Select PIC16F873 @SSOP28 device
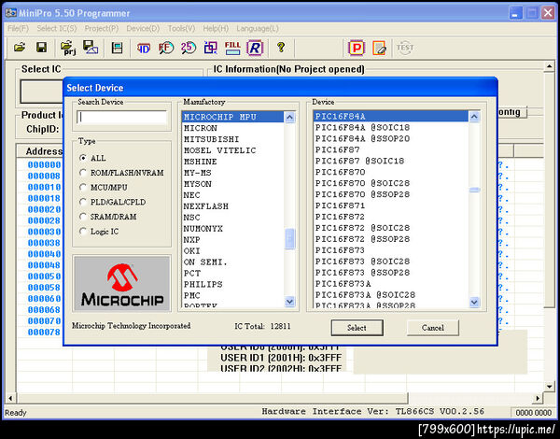 (391, 273)
